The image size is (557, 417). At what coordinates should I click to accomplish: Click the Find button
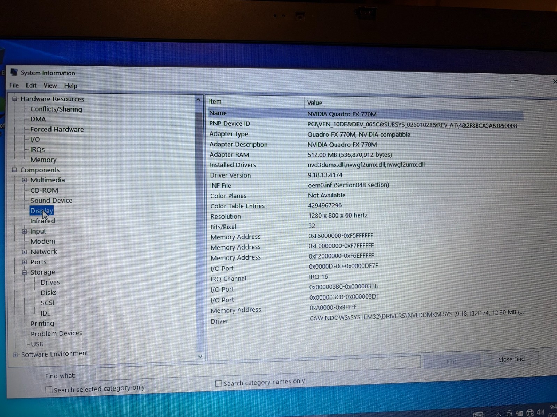click(452, 361)
